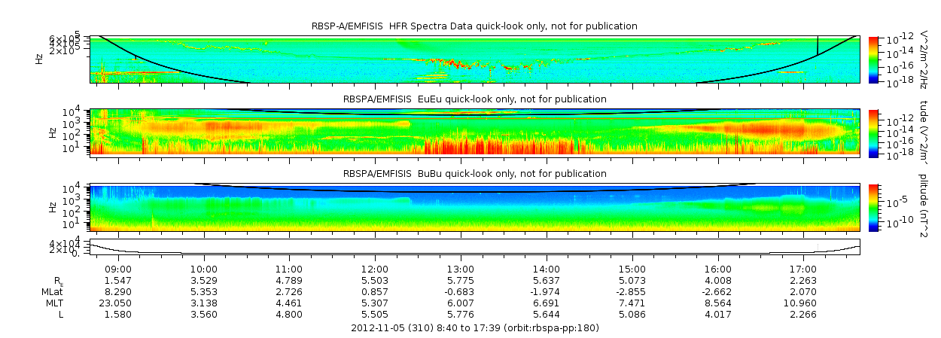Click the RBSPA/EMFISIS EuEu panel title
This screenshot has width=941, height=338.
pyautogui.click(x=474, y=99)
